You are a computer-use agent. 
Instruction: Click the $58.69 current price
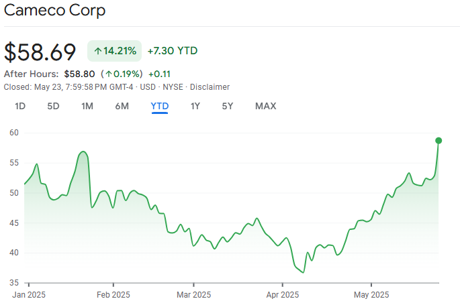pyautogui.click(x=40, y=52)
